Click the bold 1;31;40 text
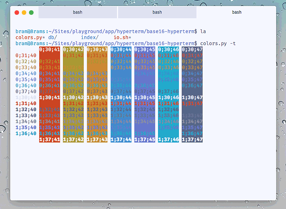 coord(26,103)
